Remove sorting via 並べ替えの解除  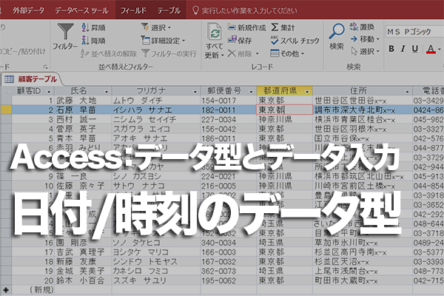(x=109, y=53)
